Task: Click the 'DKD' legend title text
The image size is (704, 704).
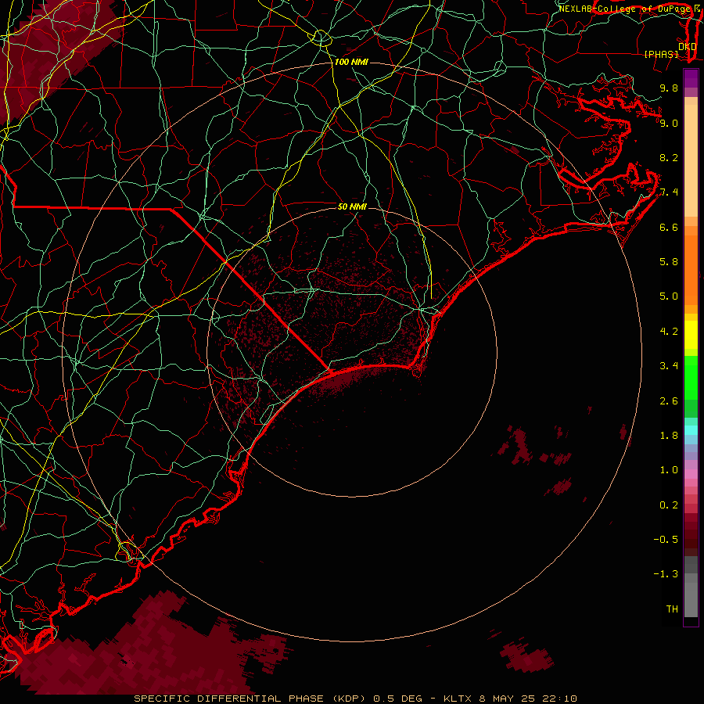Action: (x=687, y=47)
